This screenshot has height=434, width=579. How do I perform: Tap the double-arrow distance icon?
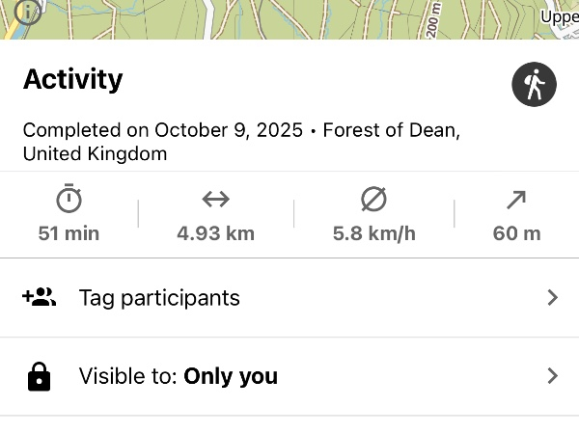(215, 200)
